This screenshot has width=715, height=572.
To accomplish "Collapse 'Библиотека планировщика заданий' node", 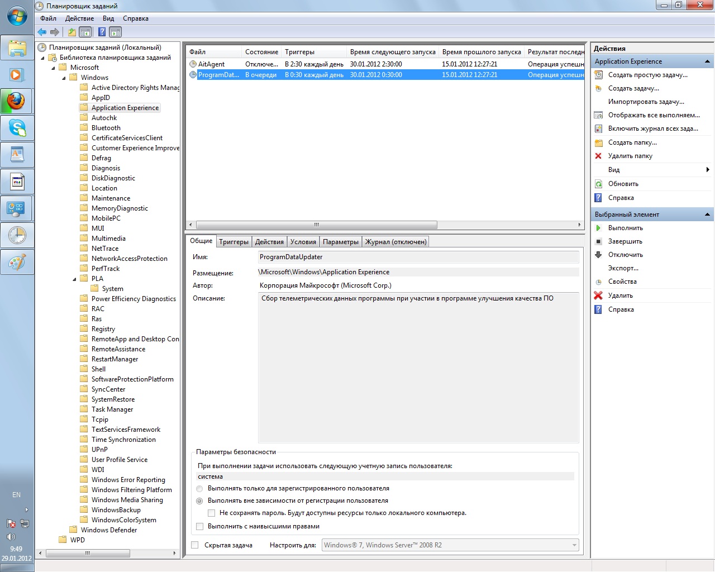I will (42, 58).
